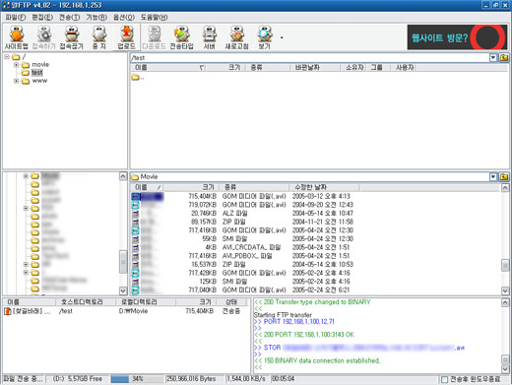Click the remote path field showing /test
The height and width of the screenshot is (385, 512).
tap(309, 58)
